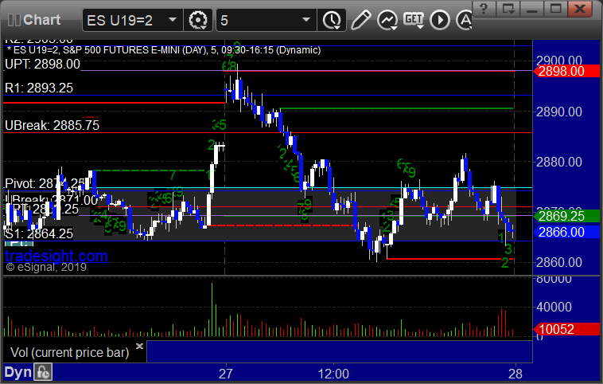This screenshot has width=603, height=384.
Task: Open the tradesight.com link
Action: [x=56, y=256]
